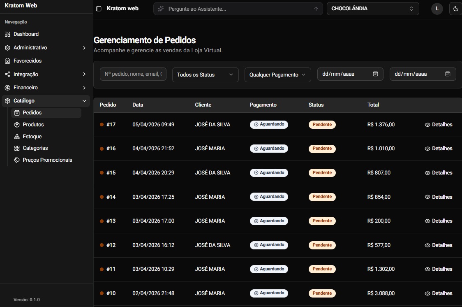Toggle the sidebar panel icon
462x307 pixels.
pyautogui.click(x=99, y=9)
